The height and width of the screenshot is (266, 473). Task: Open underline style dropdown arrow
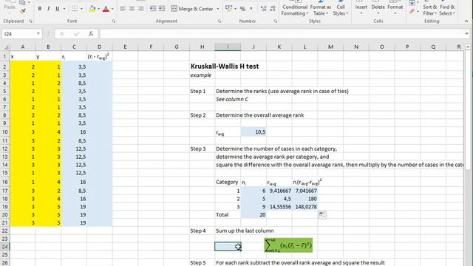(64, 9)
